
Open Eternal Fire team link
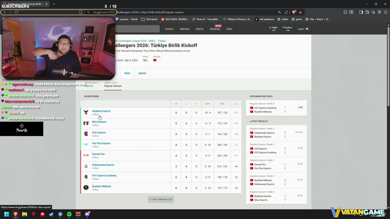[98, 154]
